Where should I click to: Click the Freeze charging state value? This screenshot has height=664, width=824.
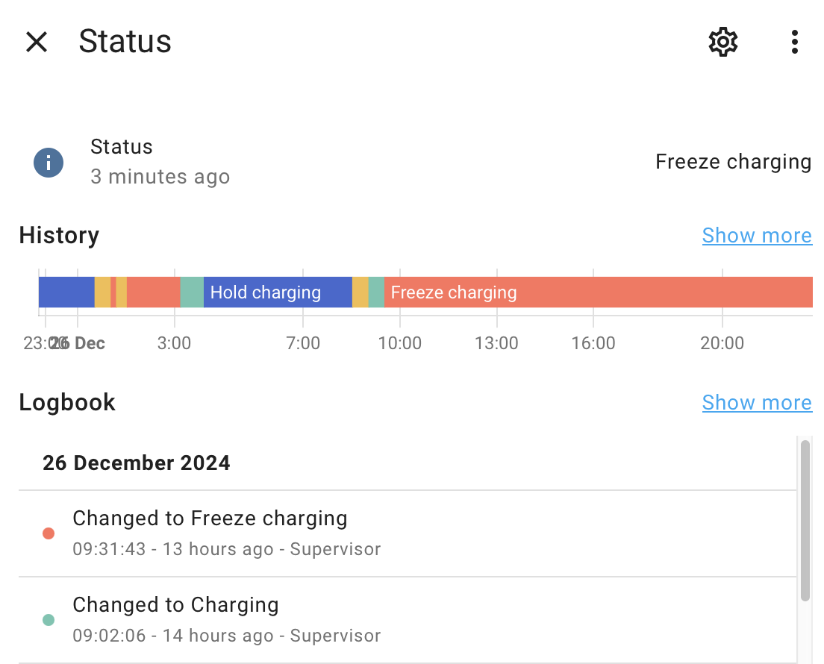point(733,162)
